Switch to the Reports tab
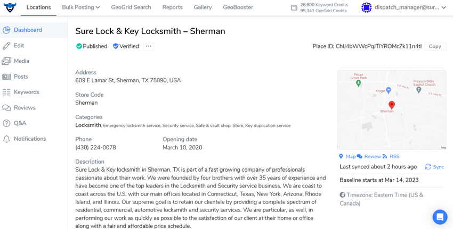This screenshot has width=453, height=229. [x=172, y=7]
